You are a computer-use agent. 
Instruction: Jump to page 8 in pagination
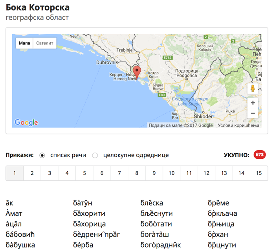[x=137, y=173]
